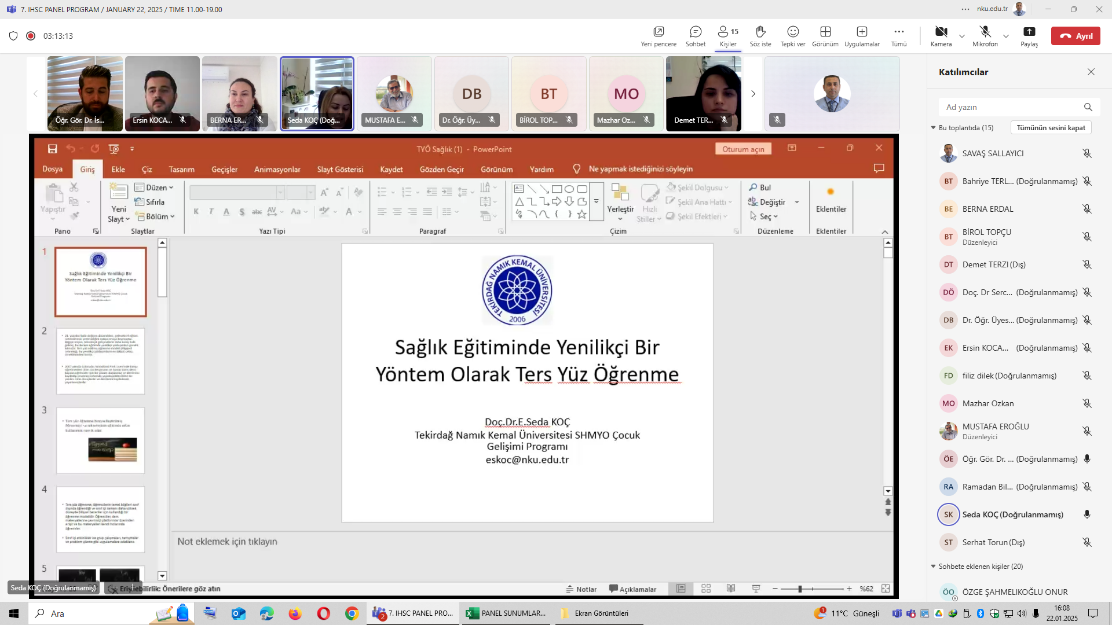Open Slayt Gösterisi tab in PowerPoint
Screen dimensions: 1112x625
tap(340, 169)
